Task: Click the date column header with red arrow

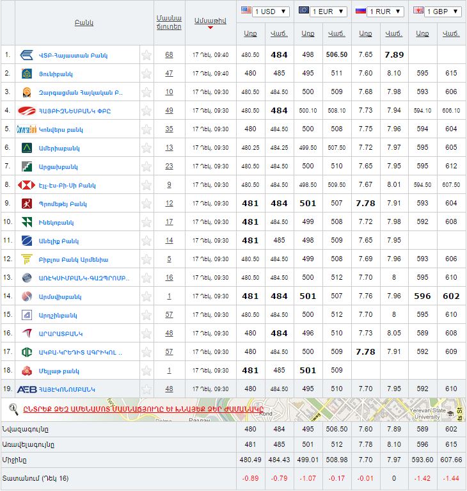Action: (x=210, y=21)
